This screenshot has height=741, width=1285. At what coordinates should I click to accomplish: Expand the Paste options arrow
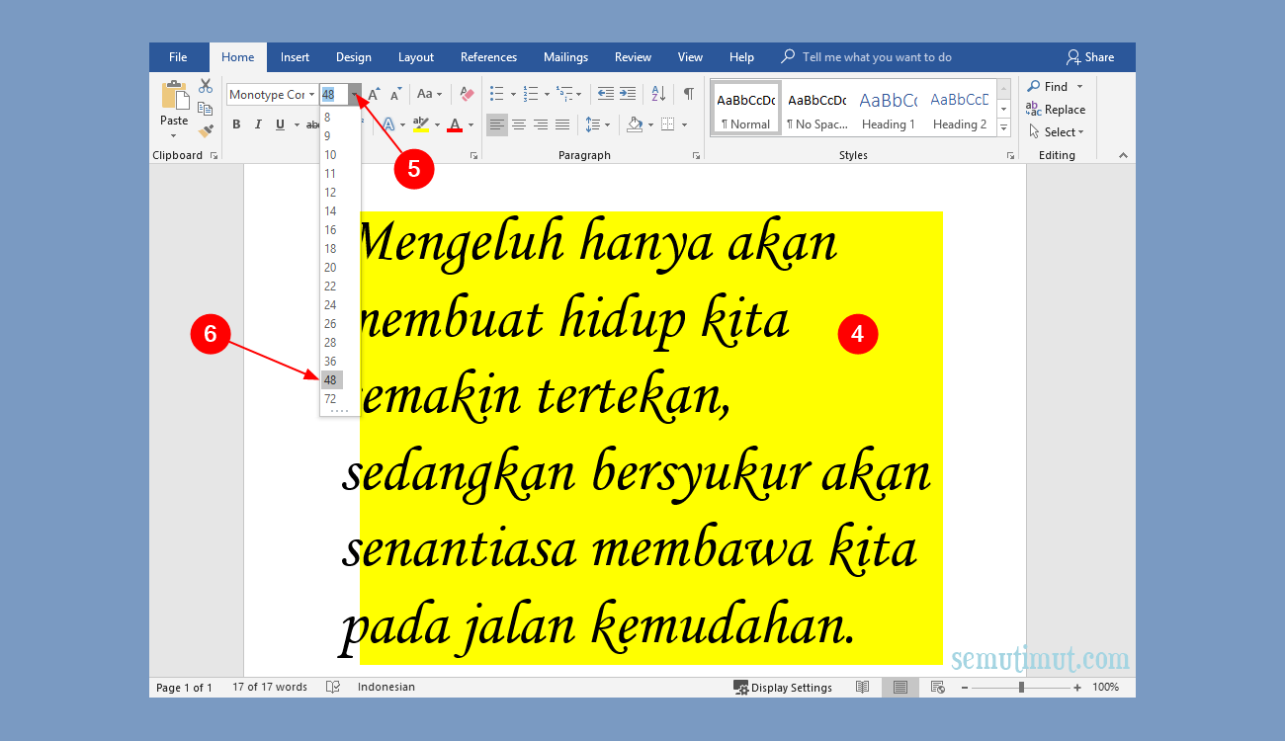[x=174, y=134]
